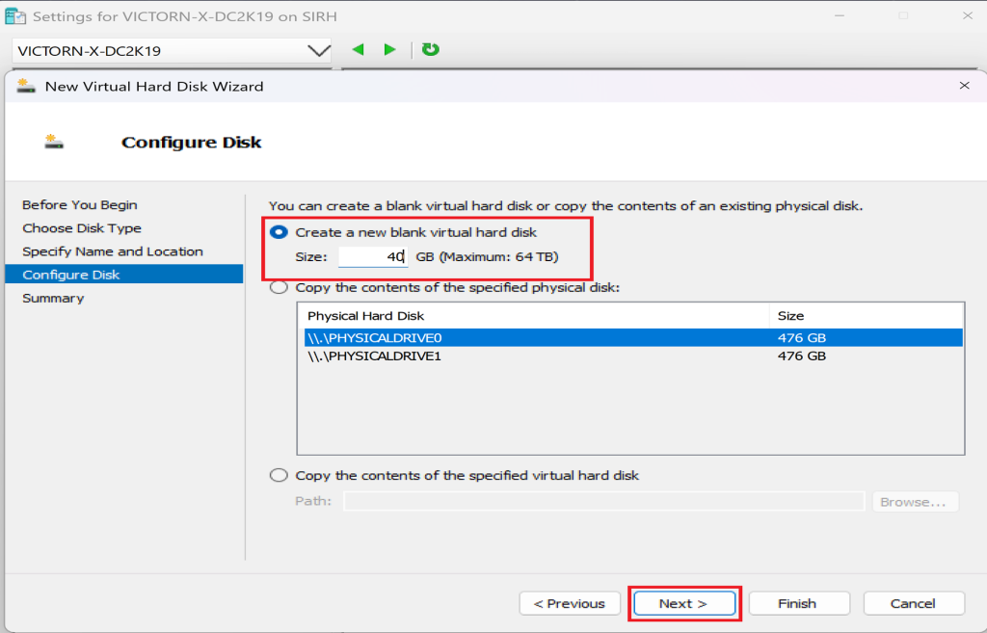
Task: Click the green back arrow icon
Action: pyautogui.click(x=358, y=50)
